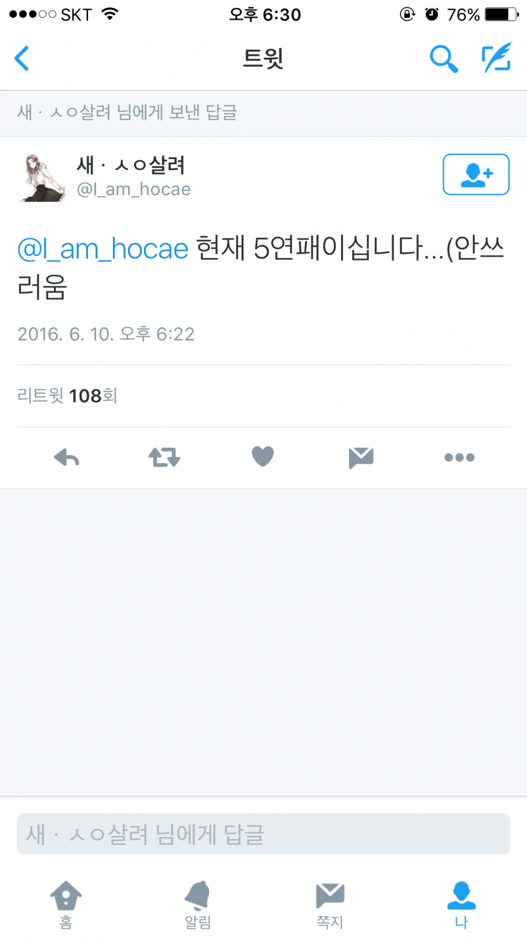
Task: Retweet this tweet
Action: [164, 458]
